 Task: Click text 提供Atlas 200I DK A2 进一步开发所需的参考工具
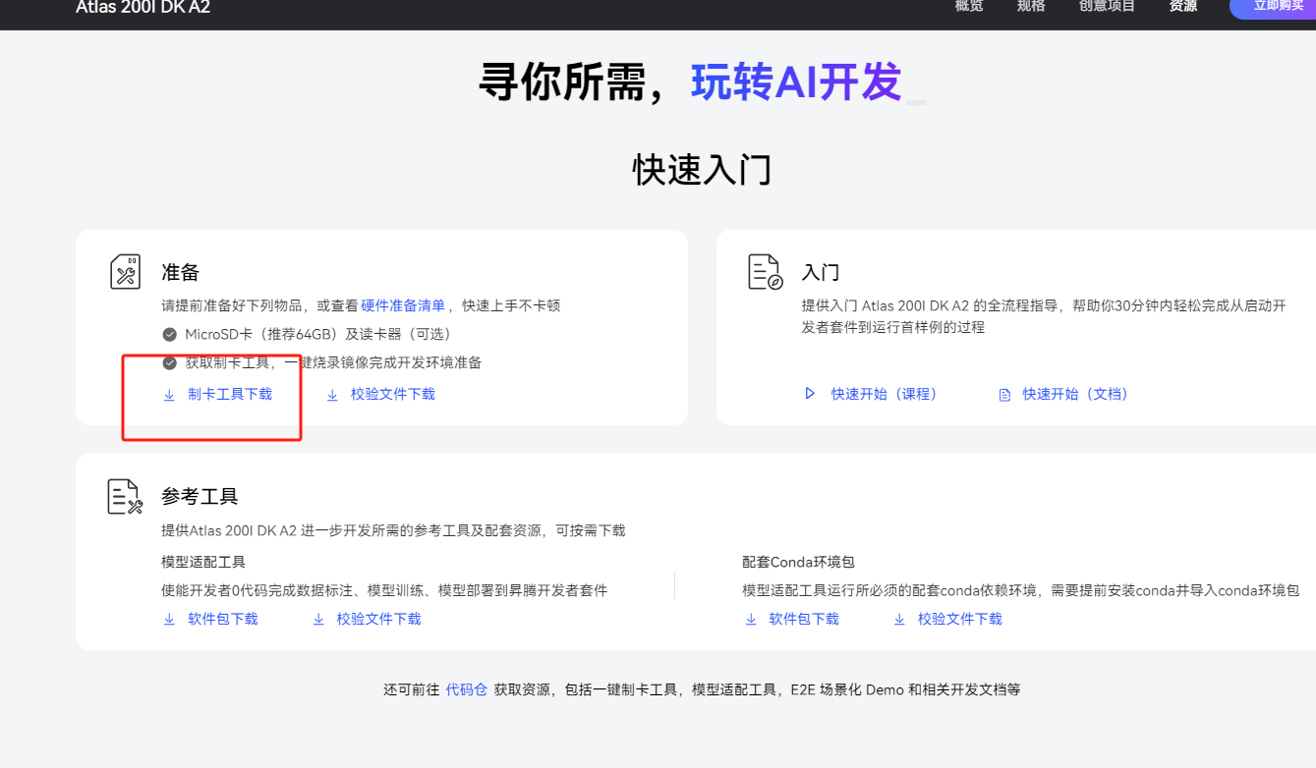point(393,530)
